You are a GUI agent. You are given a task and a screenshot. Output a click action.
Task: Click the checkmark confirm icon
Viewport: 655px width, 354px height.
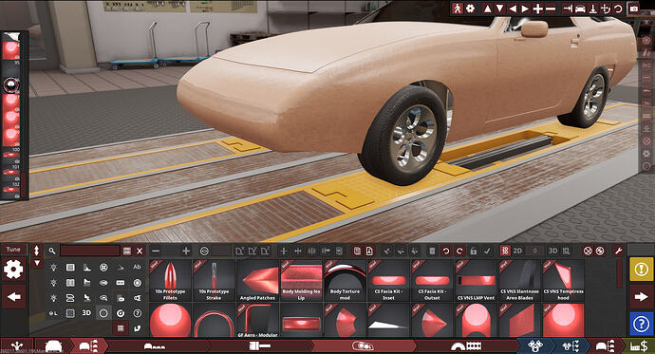(x=487, y=251)
